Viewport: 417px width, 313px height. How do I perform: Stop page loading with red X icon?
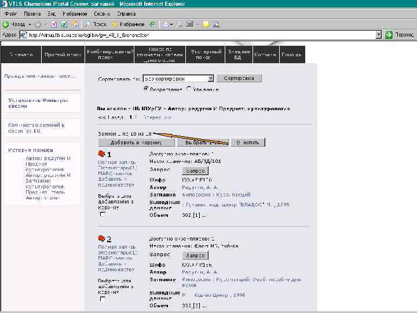coord(54,24)
